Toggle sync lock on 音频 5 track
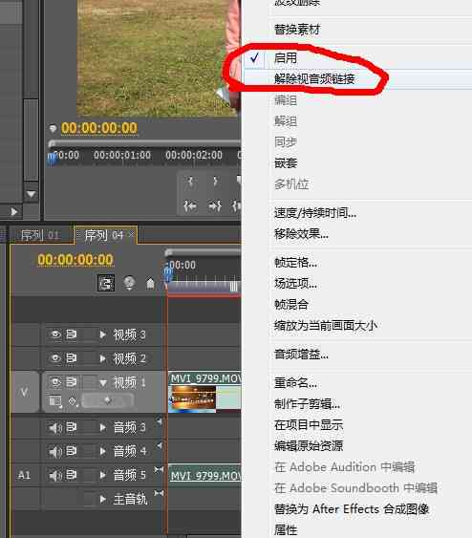 point(72,475)
